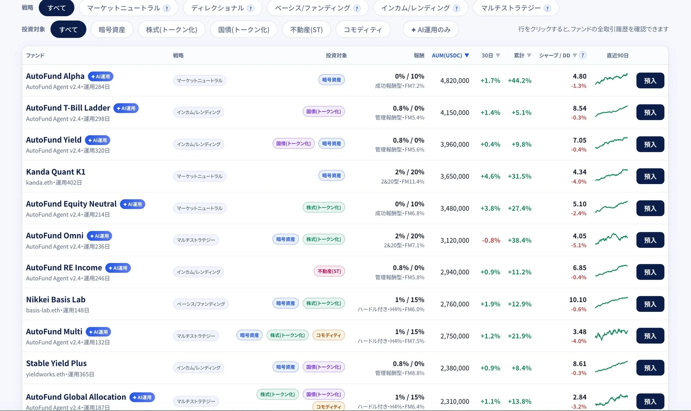Sort by シャープ / DD column
Viewport: 691px width, 411px height.
[558, 56]
